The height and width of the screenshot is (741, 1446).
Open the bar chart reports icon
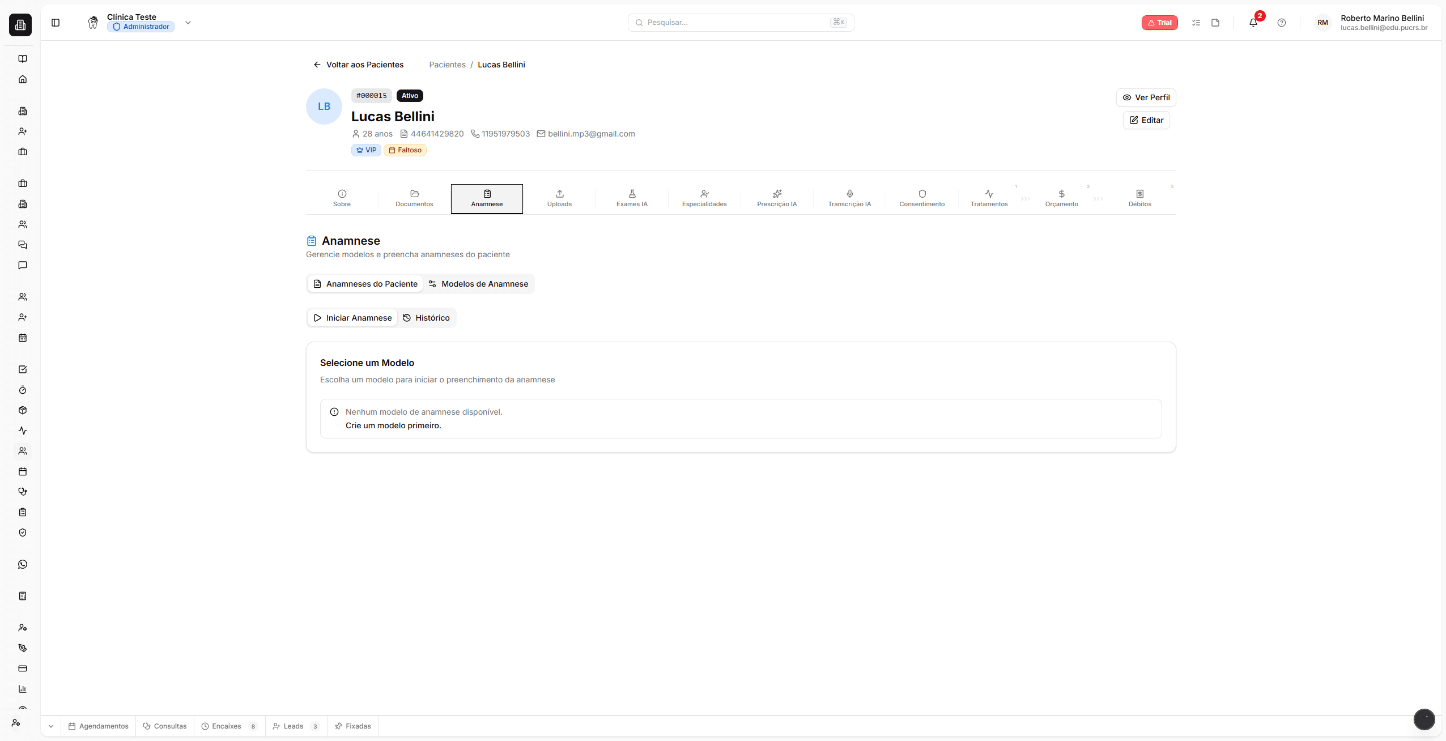(23, 689)
